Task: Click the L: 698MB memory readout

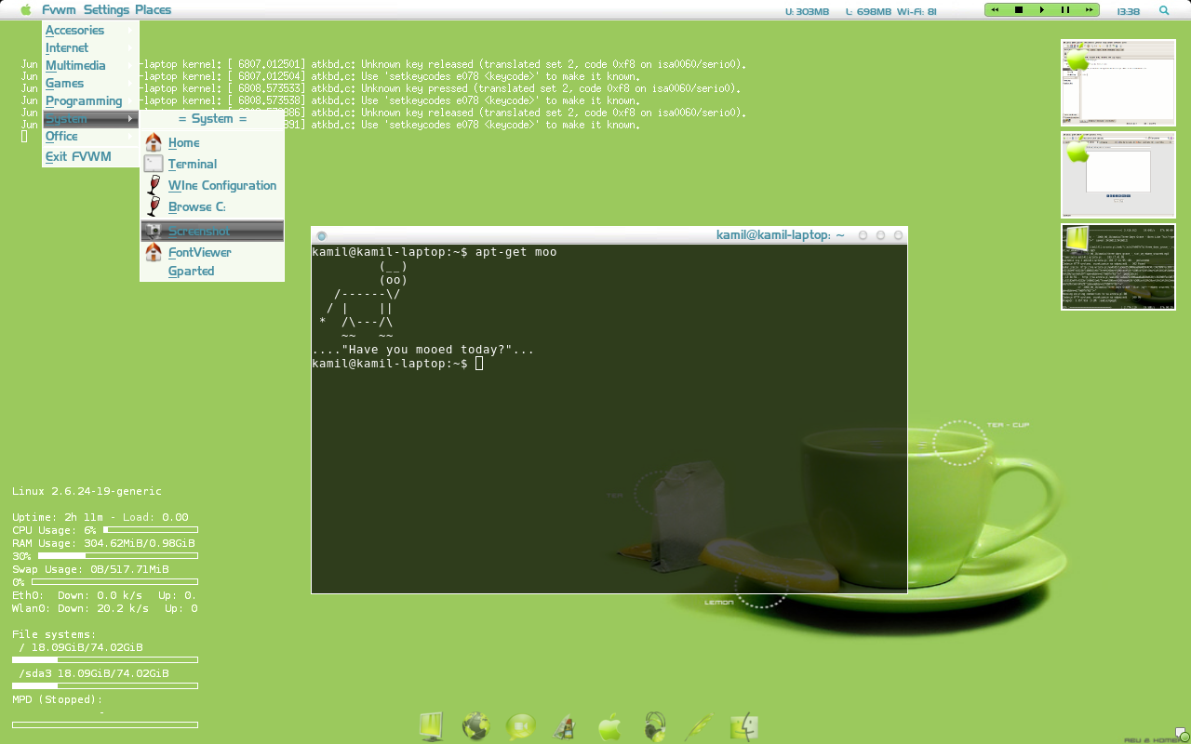Action: (x=868, y=11)
